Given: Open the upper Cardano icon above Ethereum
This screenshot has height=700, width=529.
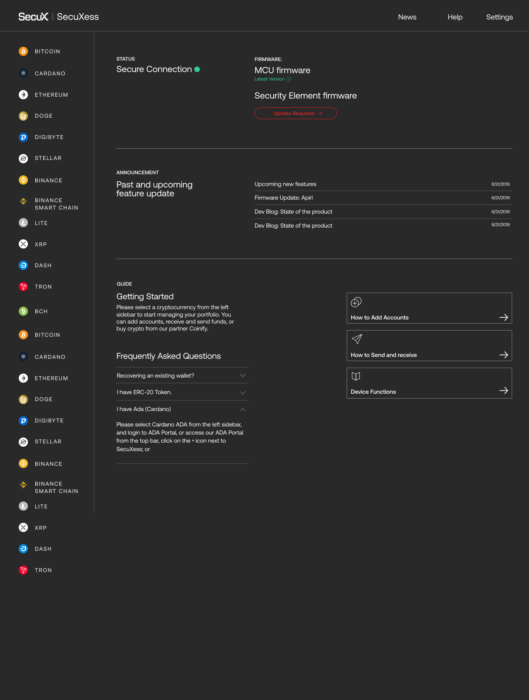Looking at the screenshot, I should pyautogui.click(x=23, y=73).
